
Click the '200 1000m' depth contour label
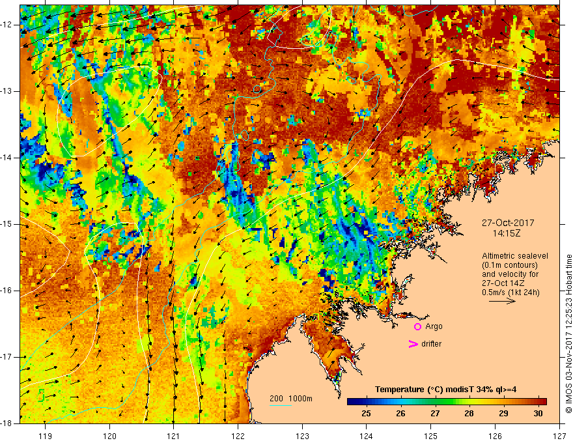click(291, 399)
